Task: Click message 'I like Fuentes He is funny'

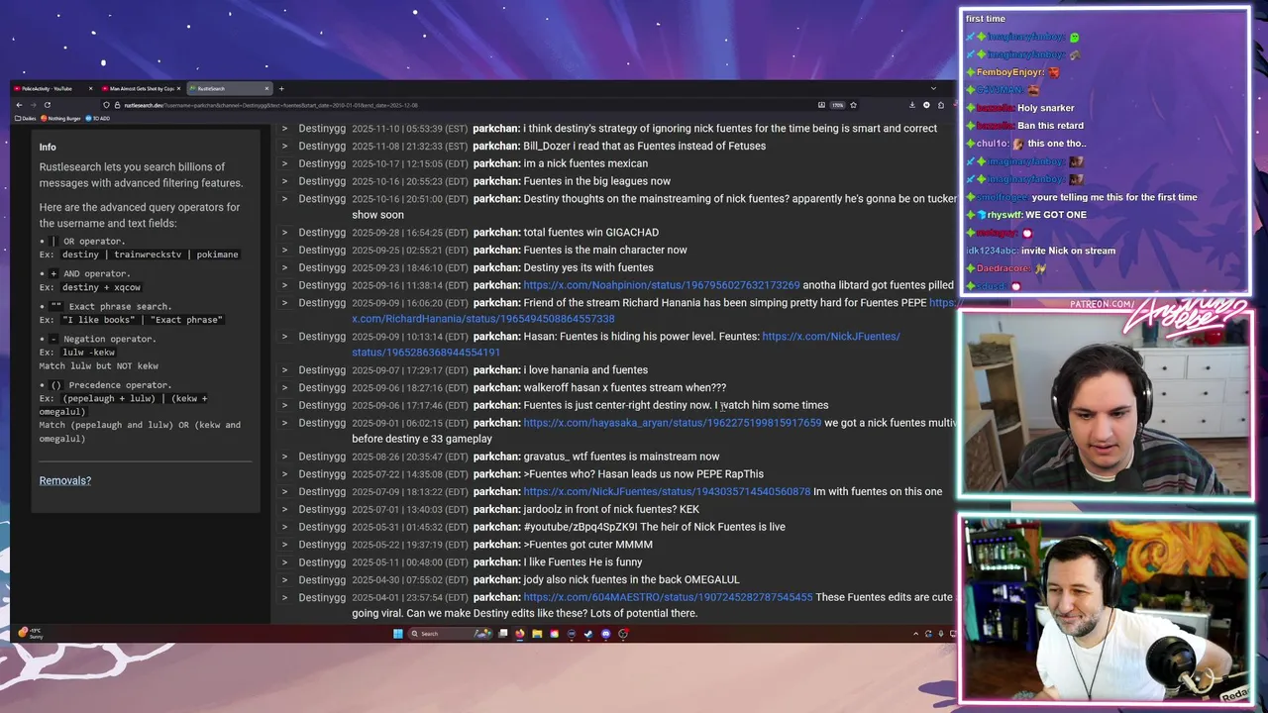Action: pyautogui.click(x=582, y=561)
